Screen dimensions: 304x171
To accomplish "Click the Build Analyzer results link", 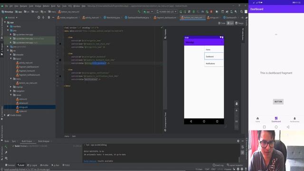I will 90,161.
